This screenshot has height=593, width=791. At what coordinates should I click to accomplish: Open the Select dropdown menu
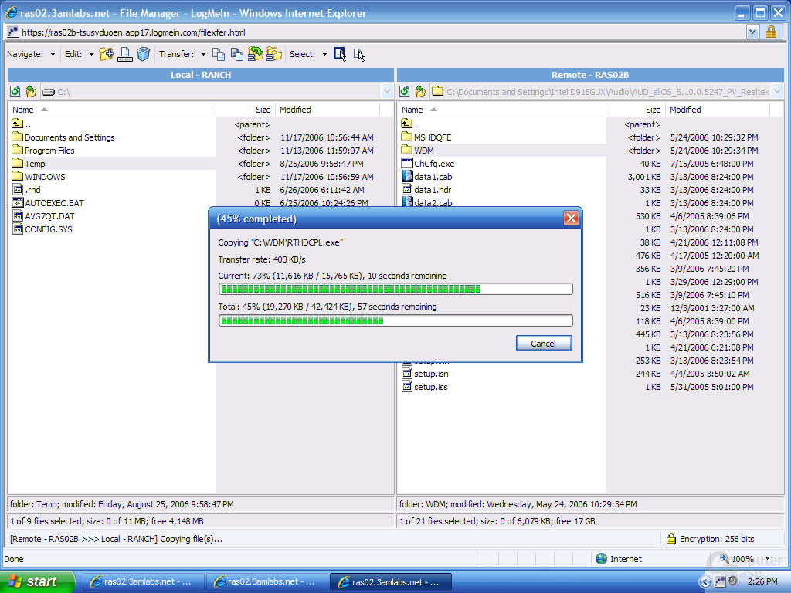(x=324, y=55)
